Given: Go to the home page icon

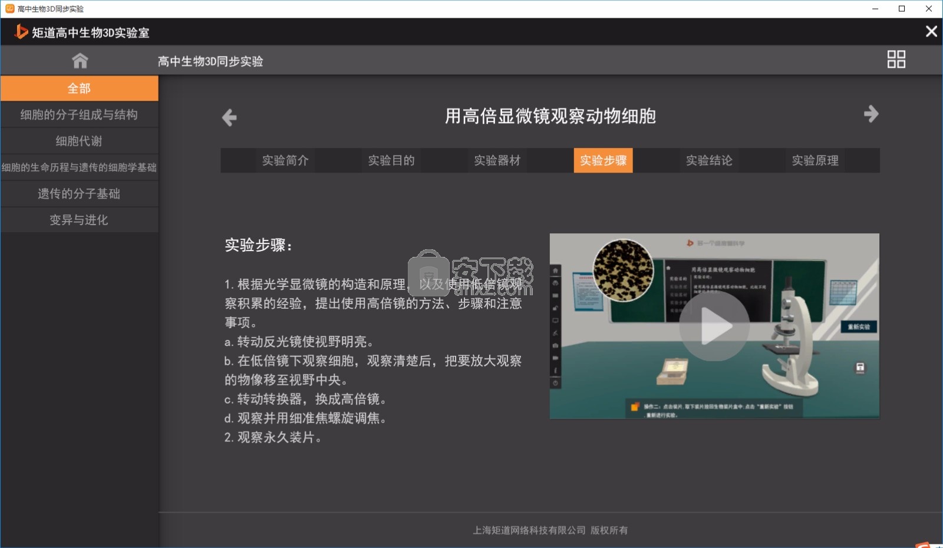Looking at the screenshot, I should tap(80, 61).
